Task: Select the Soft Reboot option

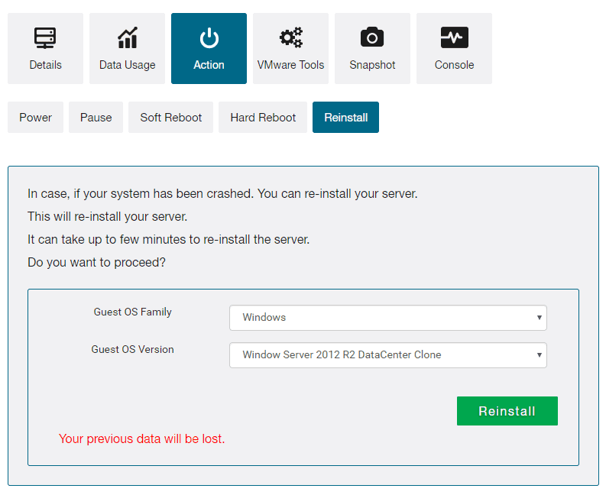Action: pos(171,118)
